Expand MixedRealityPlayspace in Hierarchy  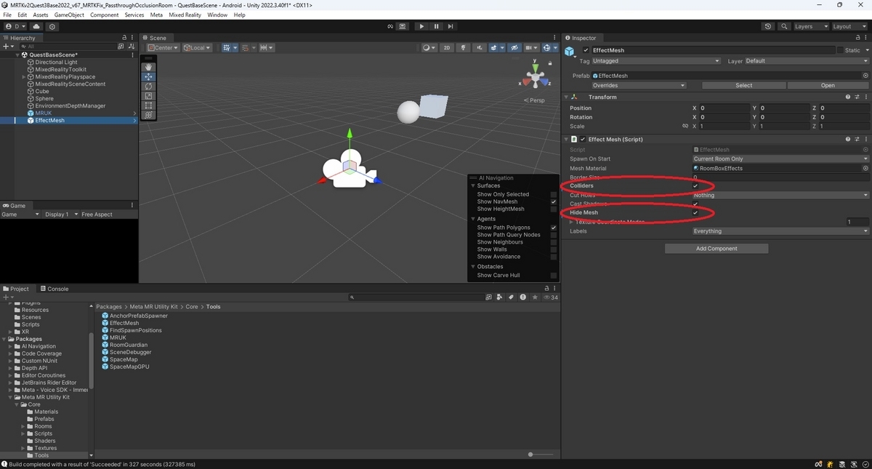[x=24, y=76]
